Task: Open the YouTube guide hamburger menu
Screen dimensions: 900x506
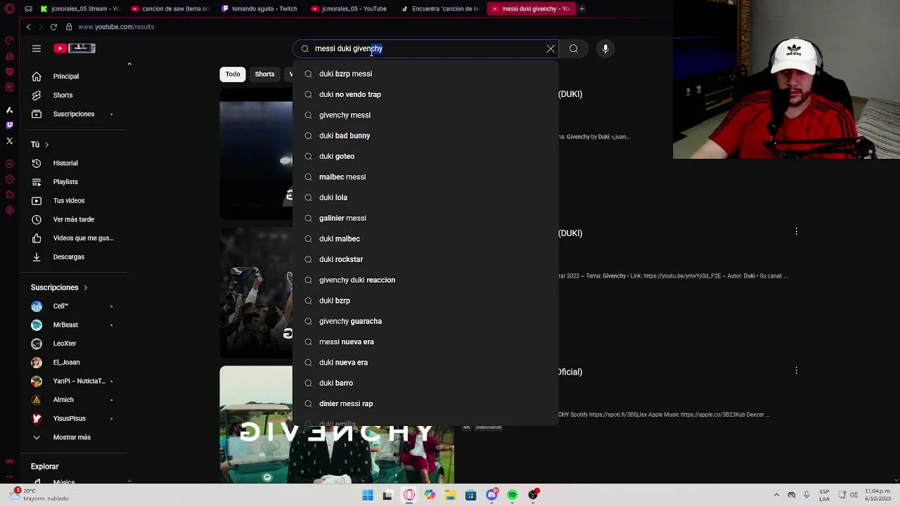Action: point(37,48)
